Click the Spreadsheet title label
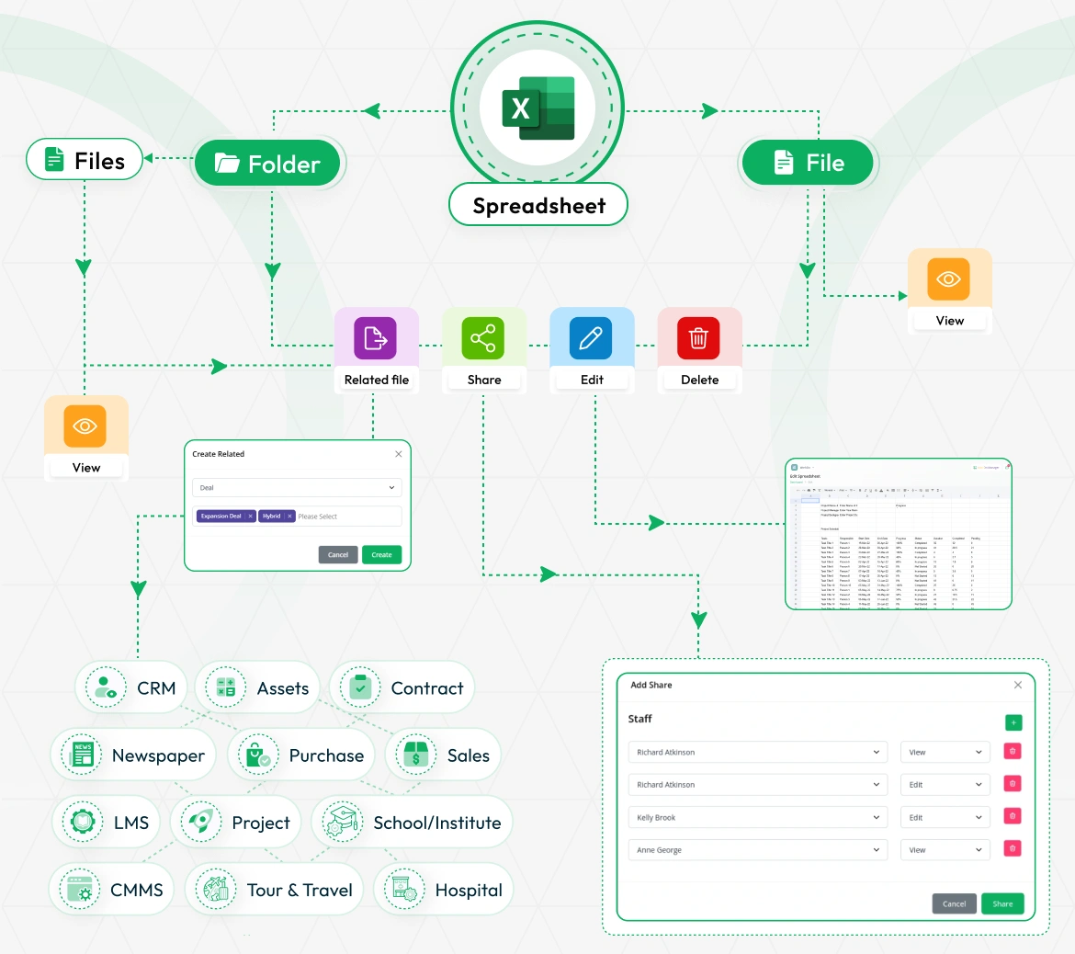This screenshot has height=954, width=1075. click(x=538, y=205)
